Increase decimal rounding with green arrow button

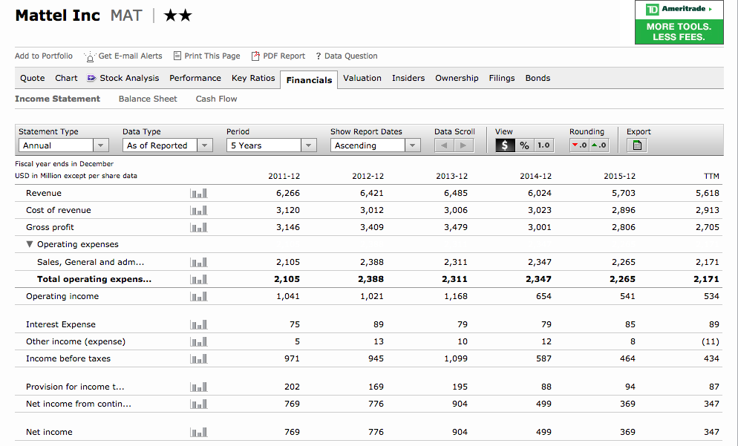pos(599,145)
